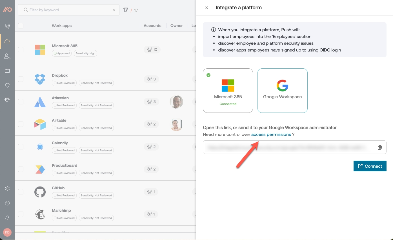
Task: Select the Dropbox row checkbox
Action: click(x=21, y=79)
